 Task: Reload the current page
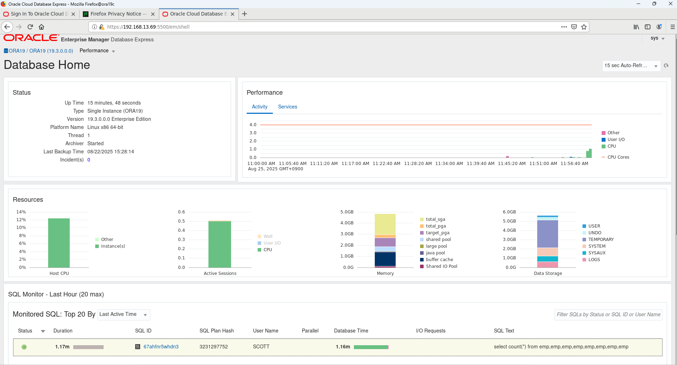(30, 27)
